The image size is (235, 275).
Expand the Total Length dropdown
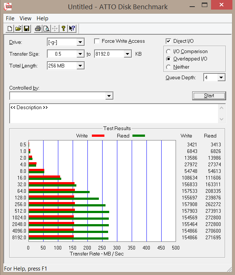coord(80,66)
